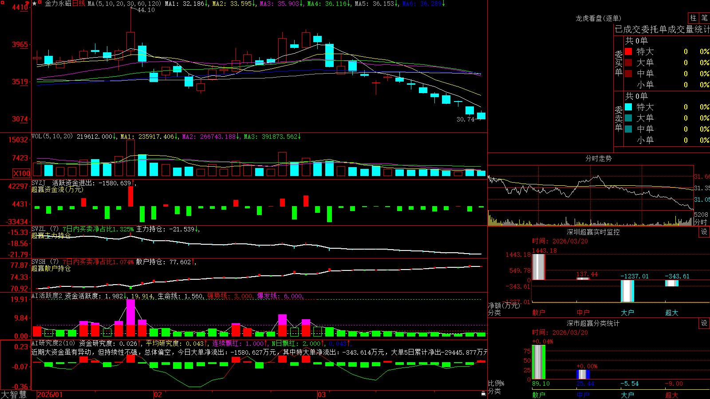Click the 龙虎看盘(逐单) panel title

point(598,18)
